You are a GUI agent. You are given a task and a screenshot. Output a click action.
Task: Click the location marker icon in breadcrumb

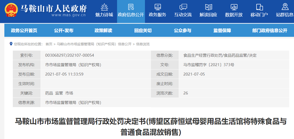point(11,44)
